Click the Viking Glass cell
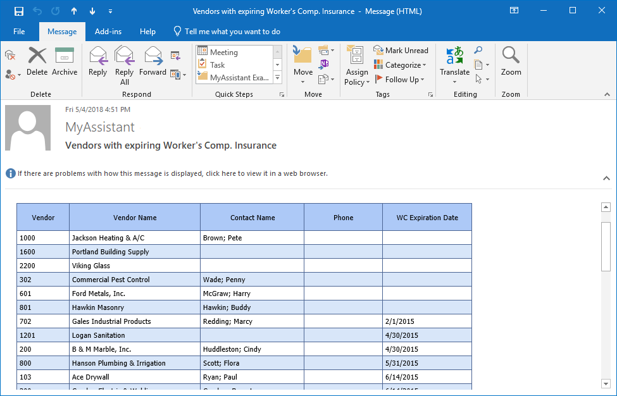The width and height of the screenshot is (617, 396). [x=135, y=266]
